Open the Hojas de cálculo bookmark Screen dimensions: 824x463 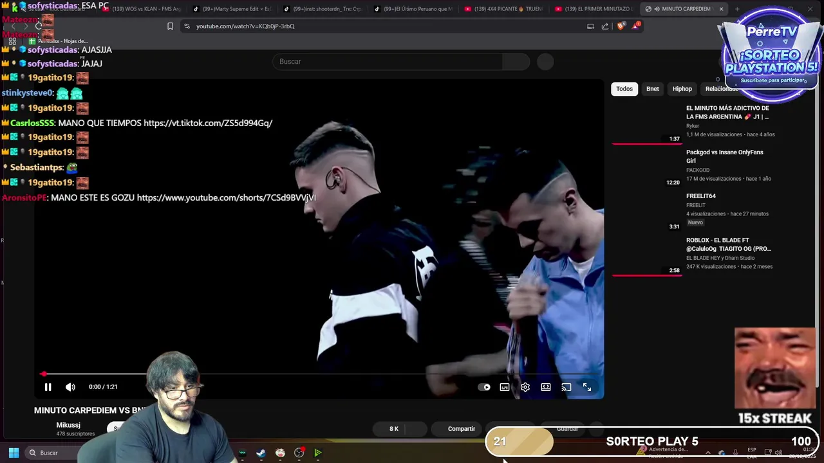(58, 41)
